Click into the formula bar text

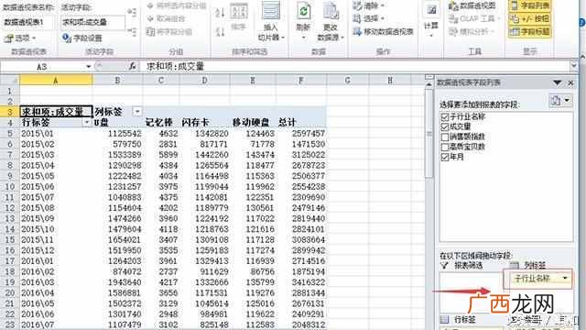pyautogui.click(x=355, y=67)
